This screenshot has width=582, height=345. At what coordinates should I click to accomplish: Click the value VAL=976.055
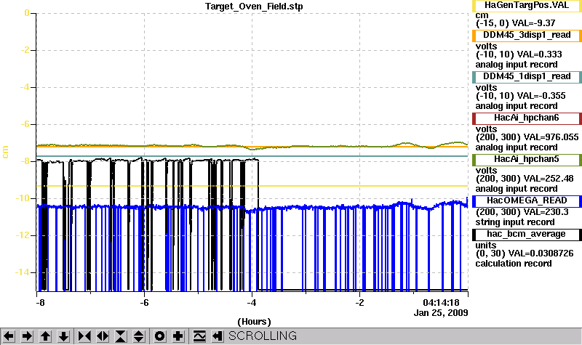(x=547, y=137)
